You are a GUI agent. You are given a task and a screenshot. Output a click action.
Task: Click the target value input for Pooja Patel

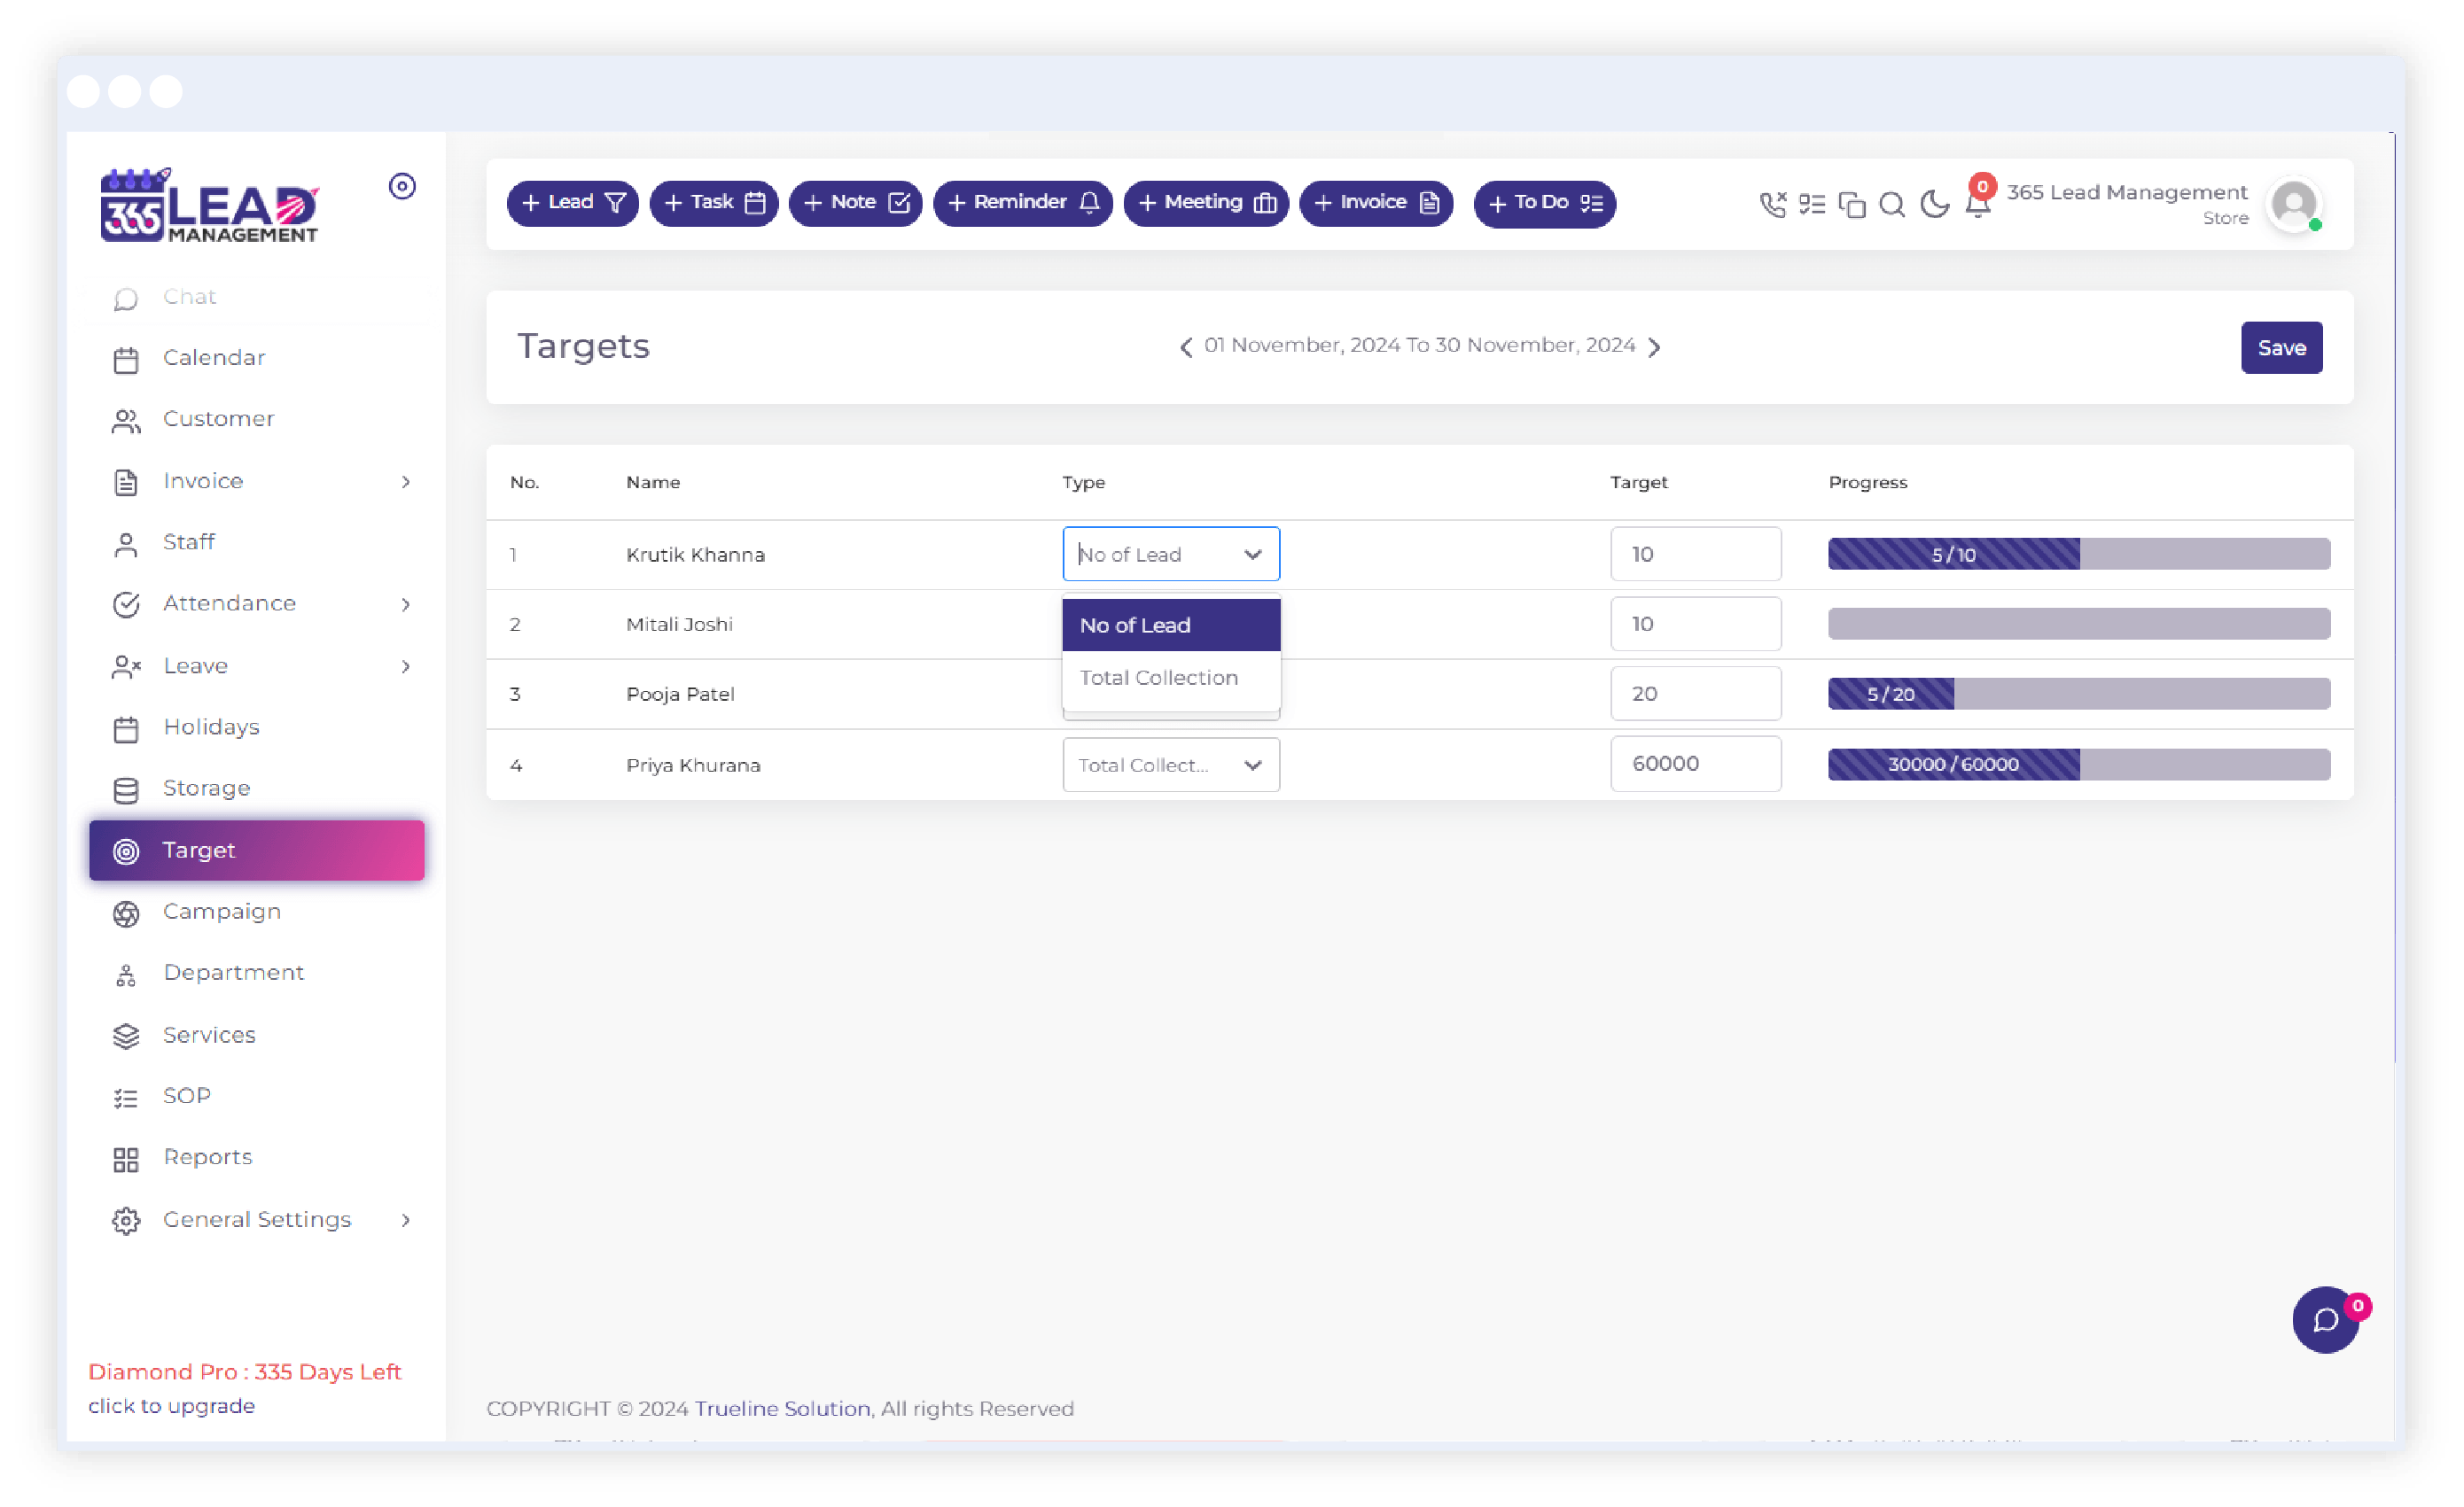point(1695,693)
